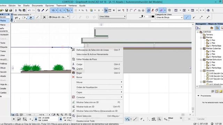Click the horizontal scrollbar under the Navegador tree
Screen dimensions: 223x125
pos(210,86)
